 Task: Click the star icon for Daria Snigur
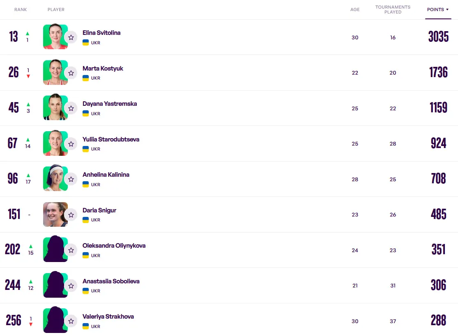(x=71, y=215)
